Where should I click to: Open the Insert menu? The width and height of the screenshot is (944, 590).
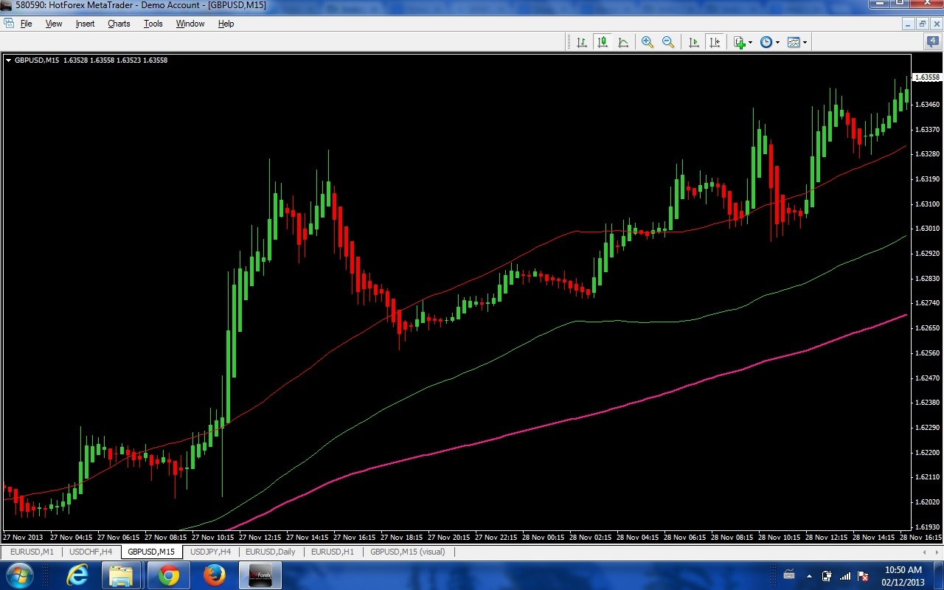click(x=85, y=24)
